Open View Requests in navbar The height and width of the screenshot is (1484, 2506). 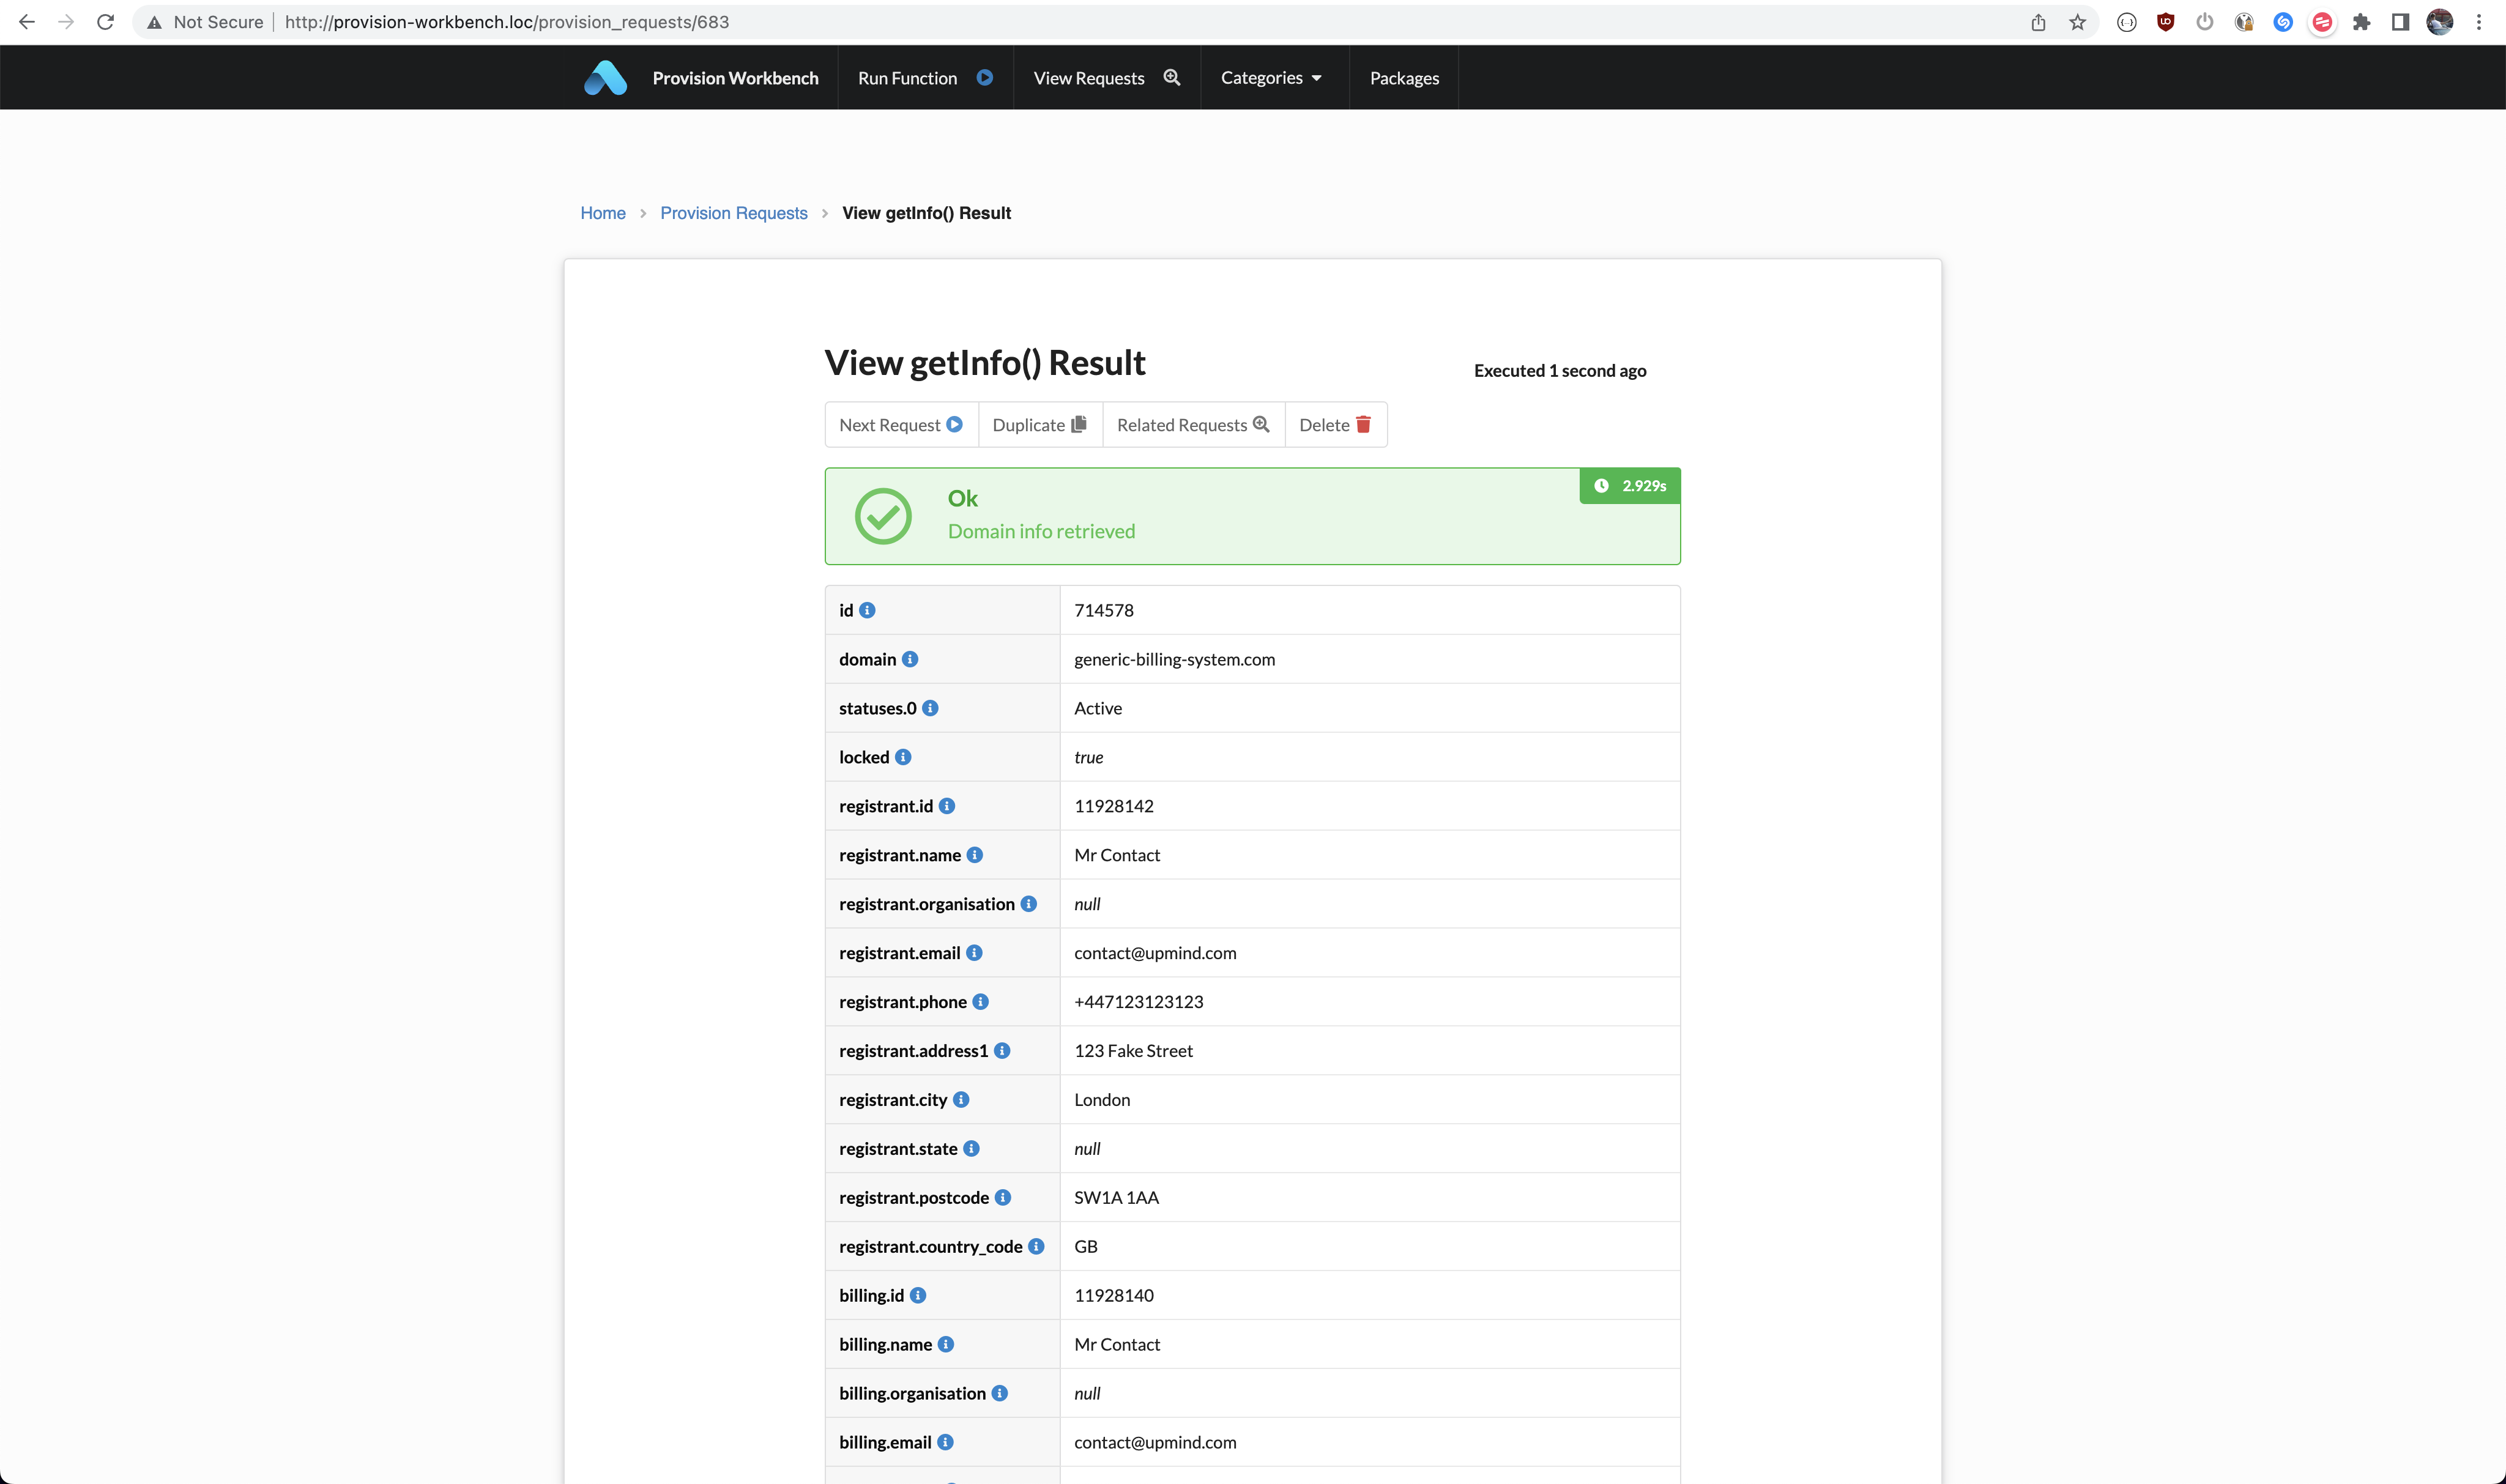tap(1107, 78)
